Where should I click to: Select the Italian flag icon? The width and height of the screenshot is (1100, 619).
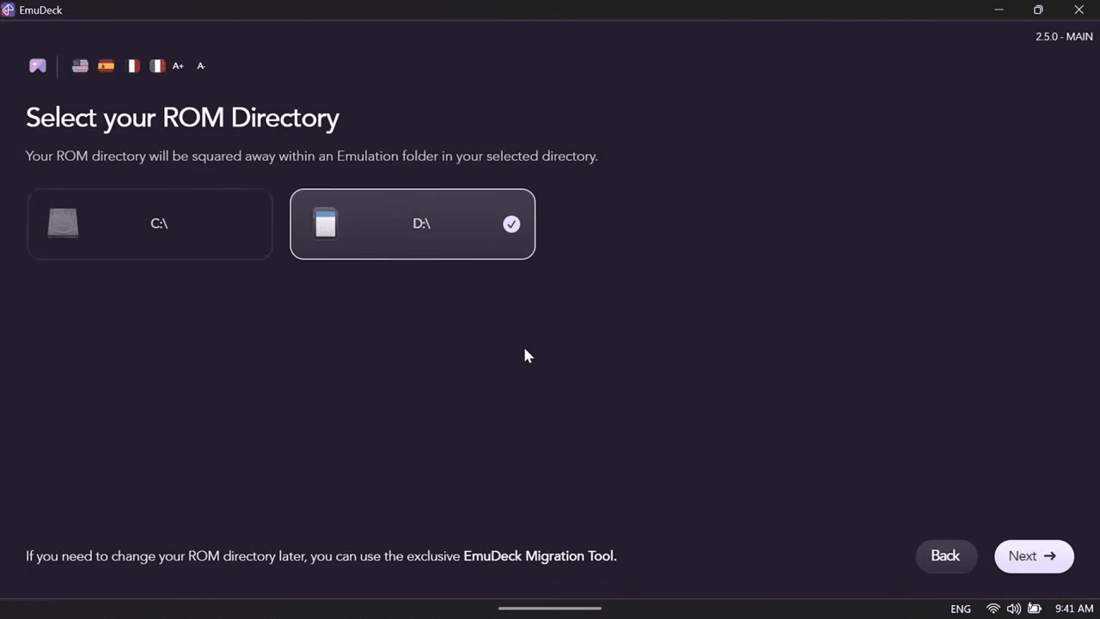(156, 65)
